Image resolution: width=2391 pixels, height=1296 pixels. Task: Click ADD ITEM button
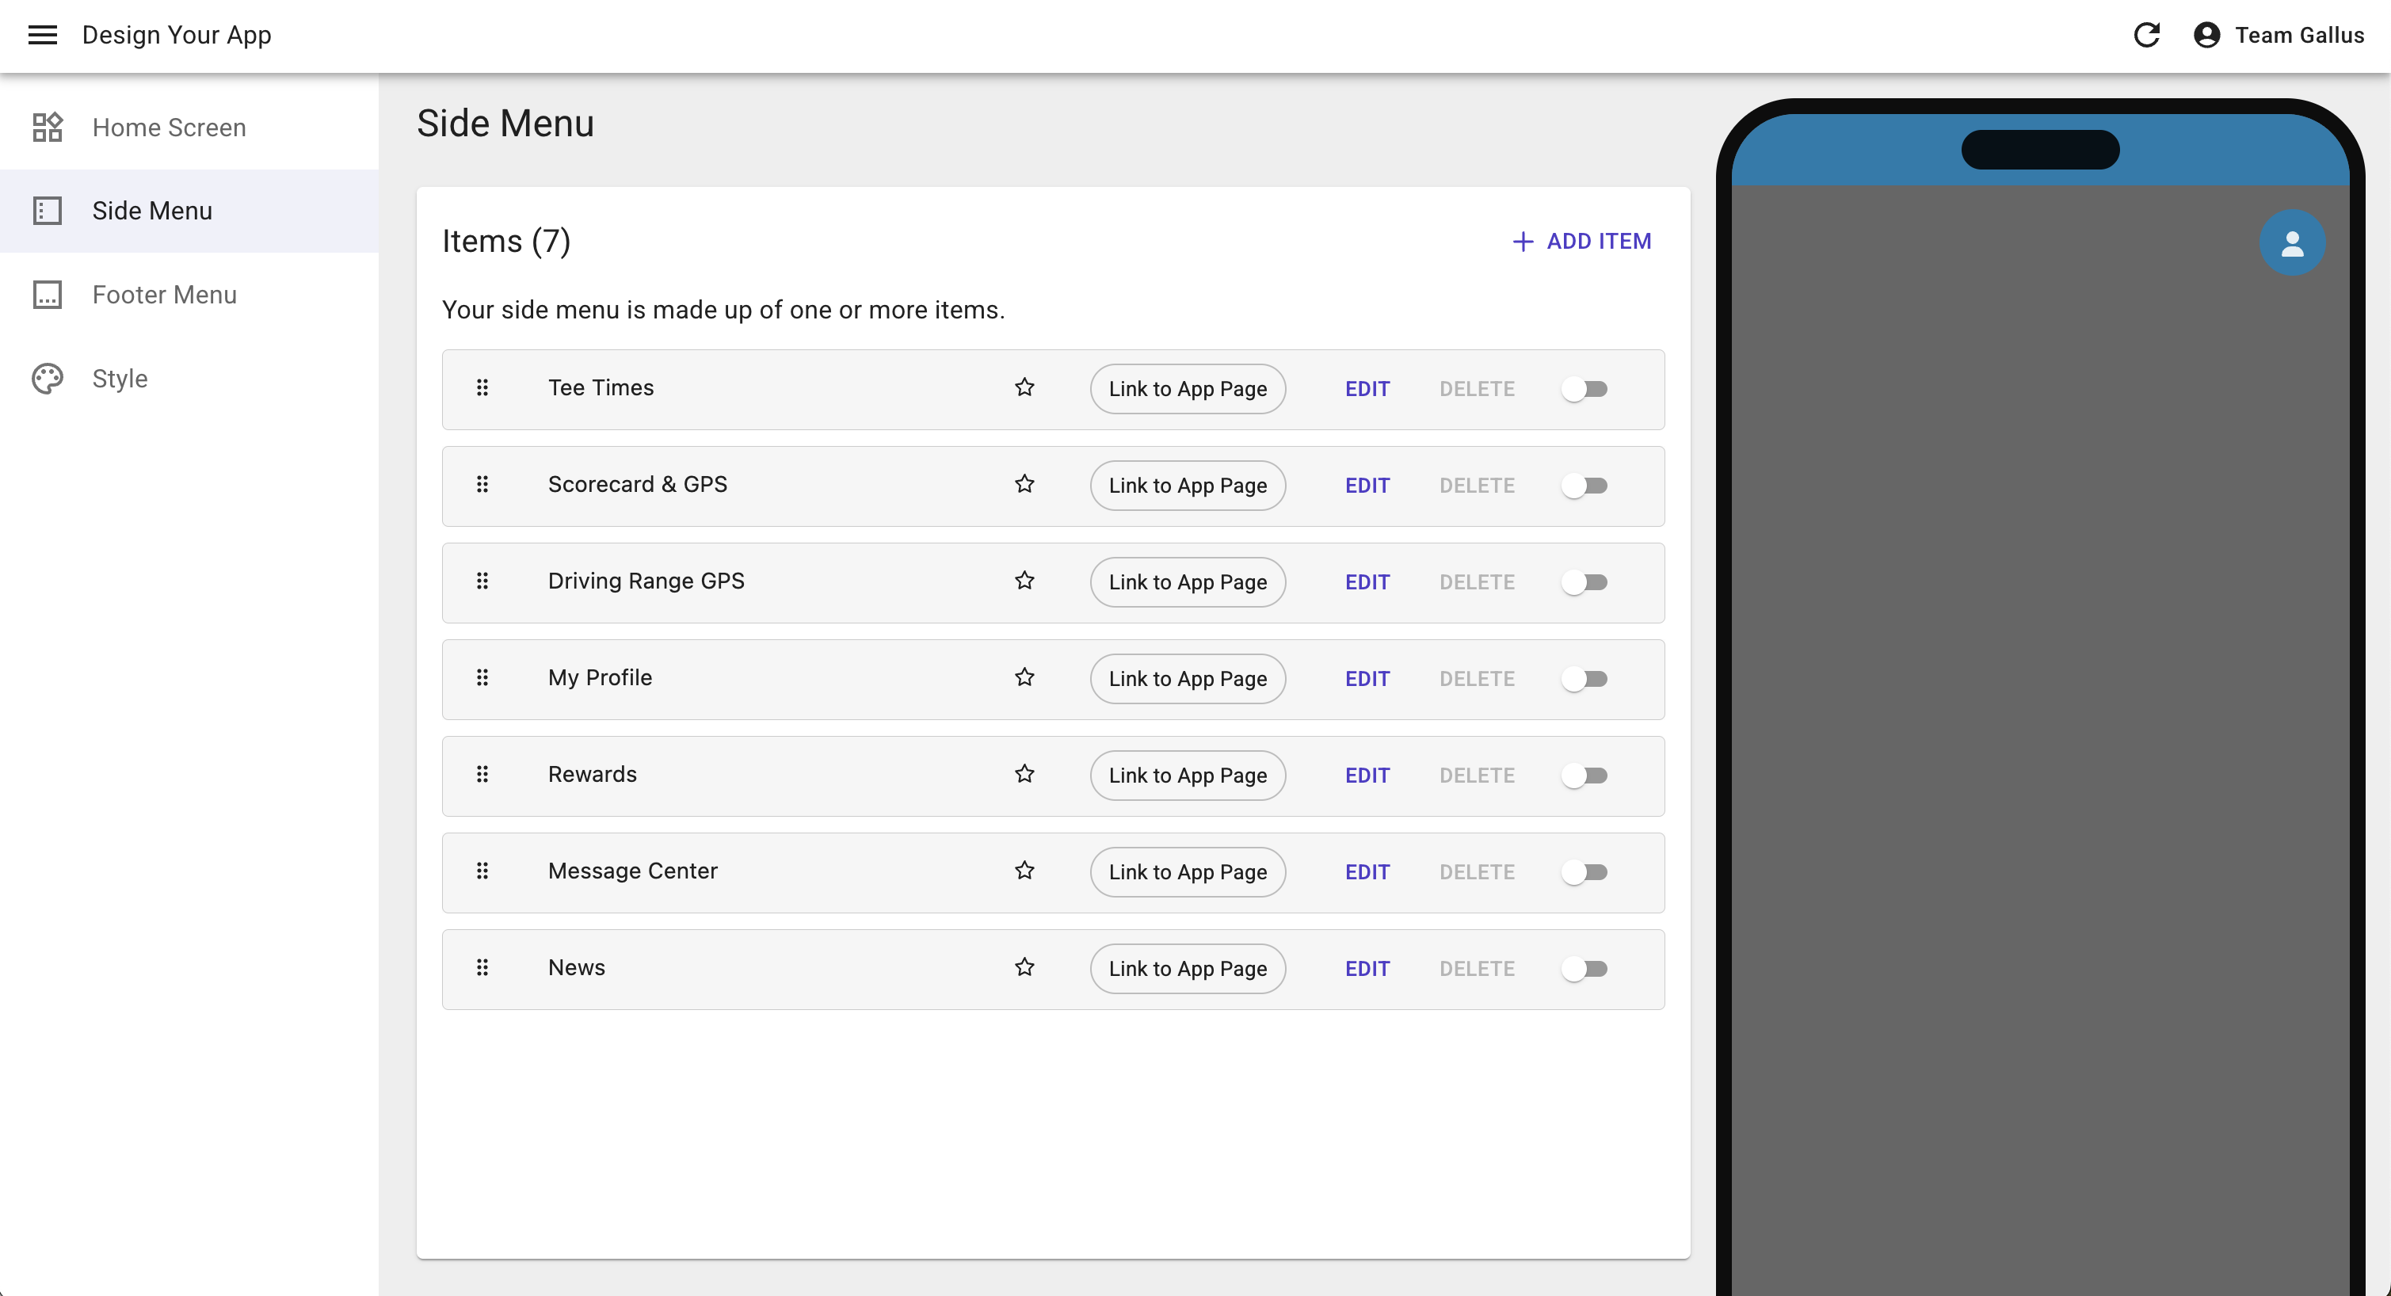1581,242
